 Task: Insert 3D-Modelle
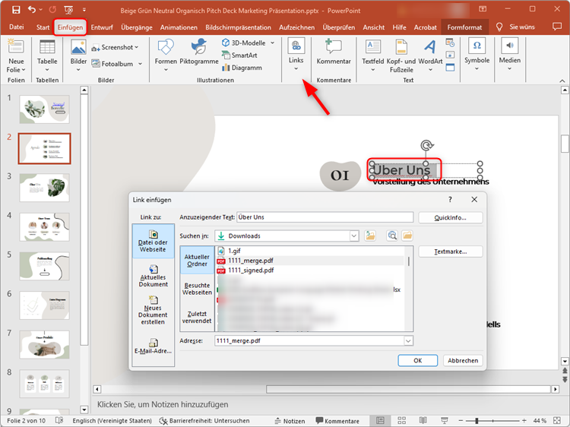click(244, 43)
